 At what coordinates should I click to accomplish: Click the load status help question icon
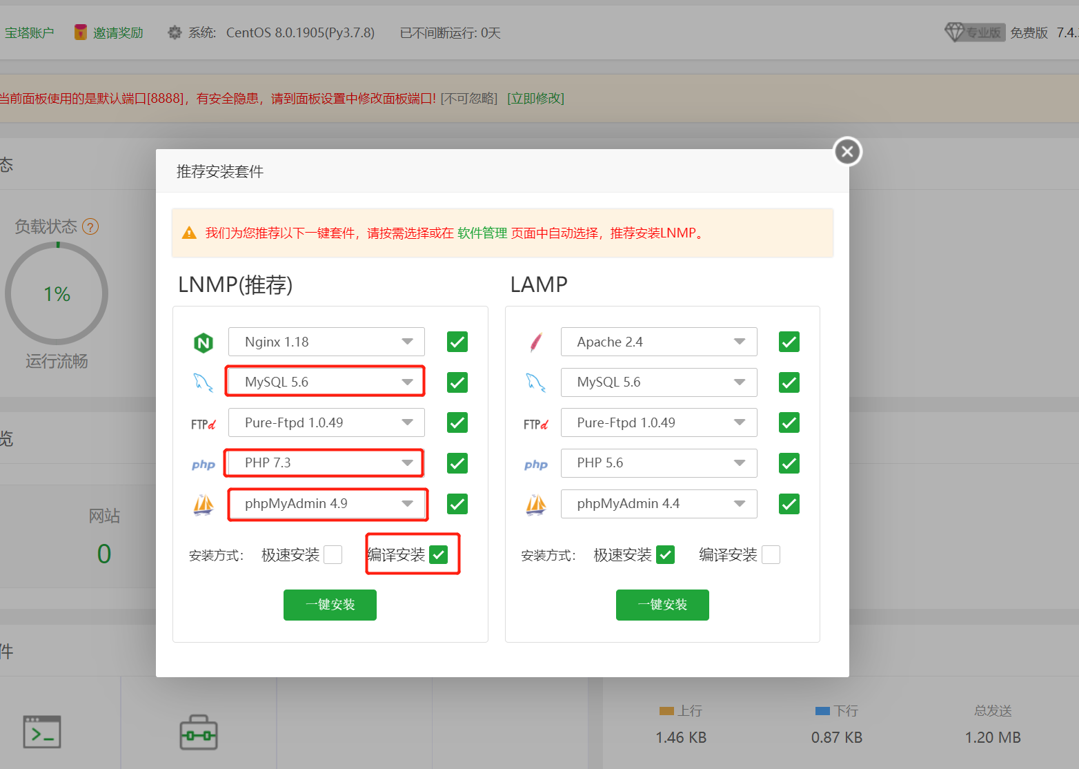(90, 226)
